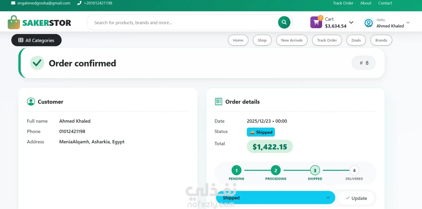
Task: Click the Customer profile icon
Action: [31, 102]
